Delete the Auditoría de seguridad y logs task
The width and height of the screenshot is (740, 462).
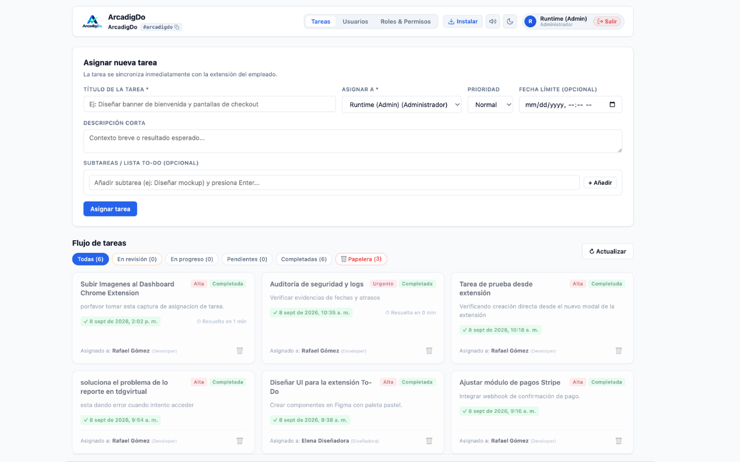pyautogui.click(x=429, y=351)
